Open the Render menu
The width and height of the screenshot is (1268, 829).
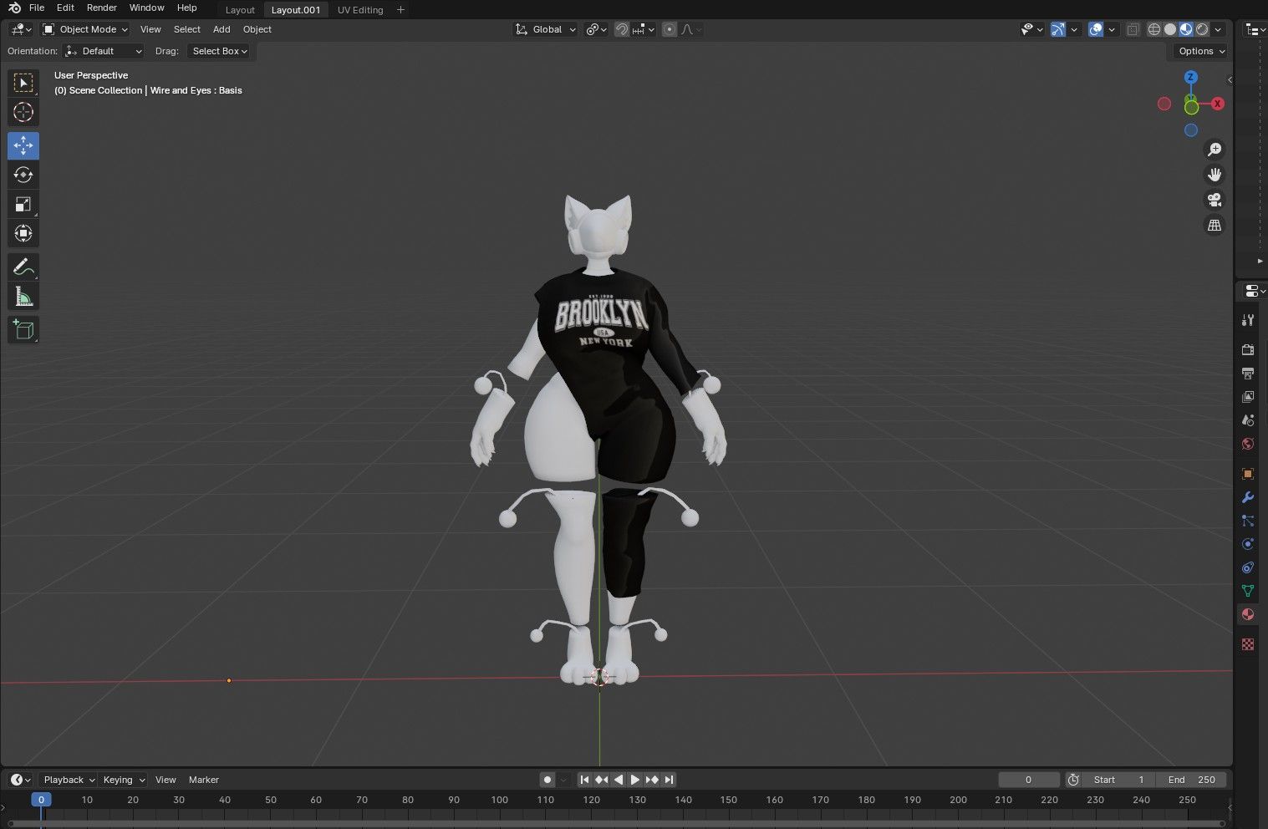click(102, 8)
